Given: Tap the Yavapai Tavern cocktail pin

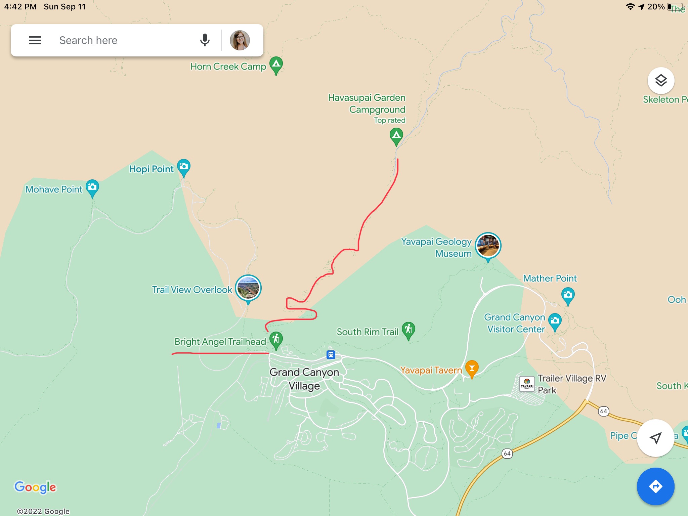Looking at the screenshot, I should (x=472, y=369).
